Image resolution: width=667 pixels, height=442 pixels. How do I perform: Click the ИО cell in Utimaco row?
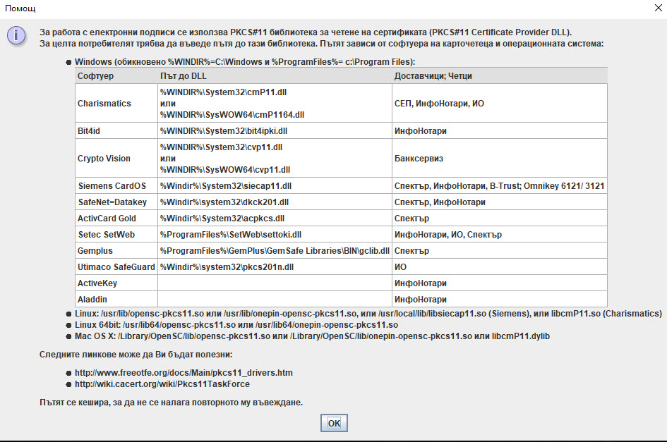(500, 266)
